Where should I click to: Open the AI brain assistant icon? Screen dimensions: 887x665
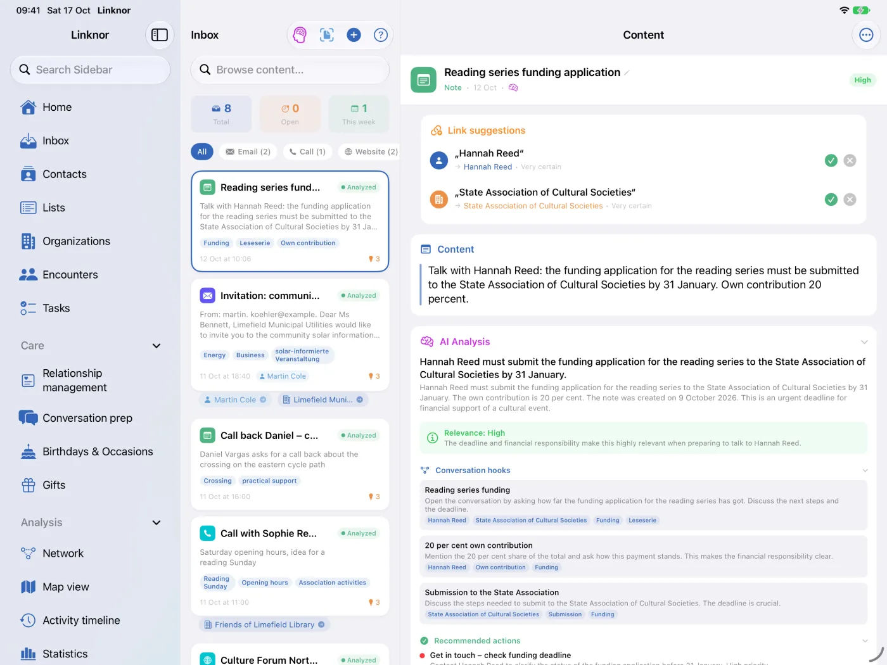(300, 35)
